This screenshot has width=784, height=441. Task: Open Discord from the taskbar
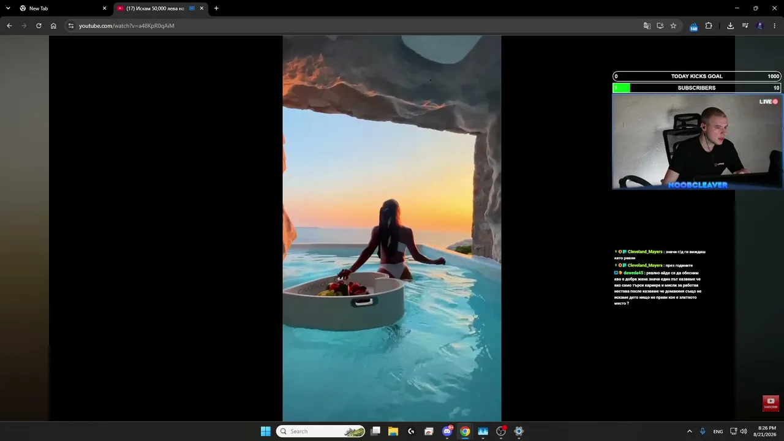tap(447, 431)
